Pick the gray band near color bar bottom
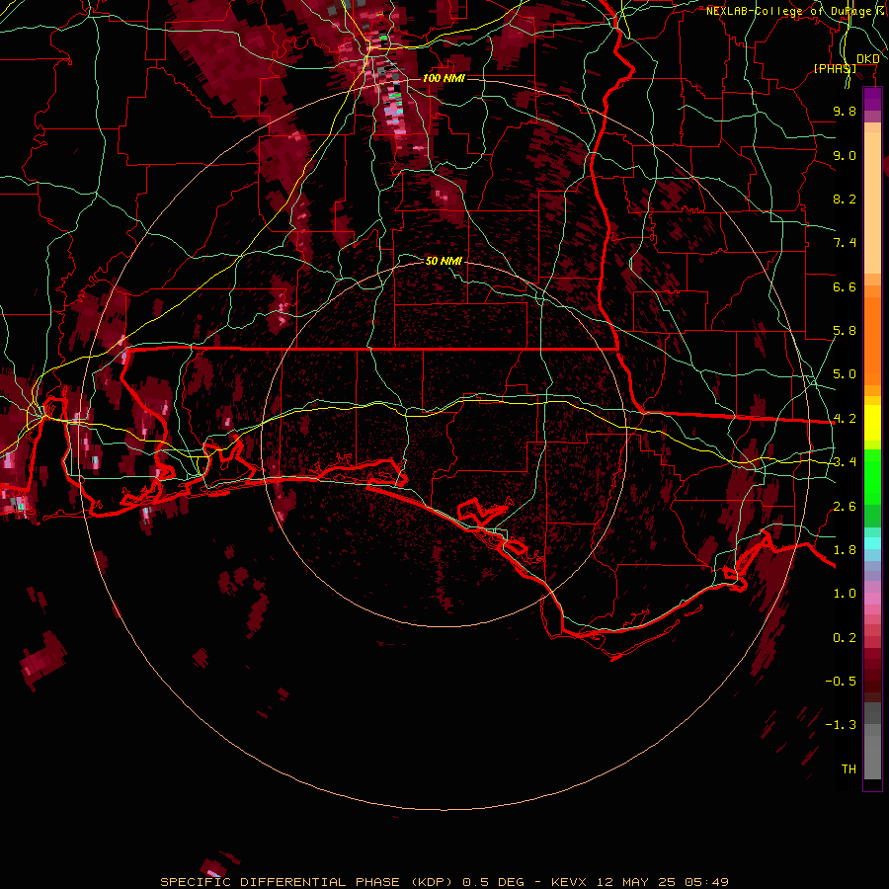889x889 pixels. click(872, 757)
